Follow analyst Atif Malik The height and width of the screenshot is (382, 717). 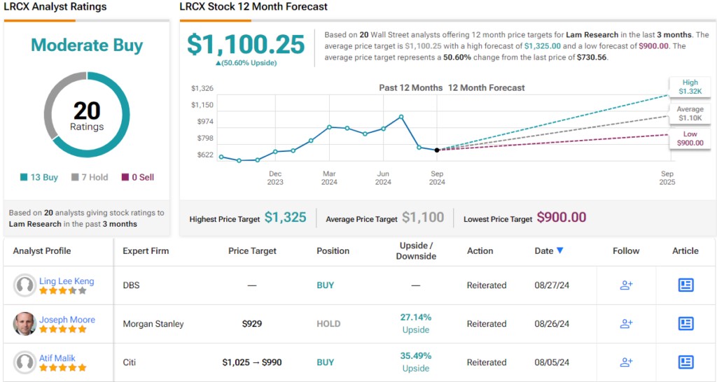626,362
